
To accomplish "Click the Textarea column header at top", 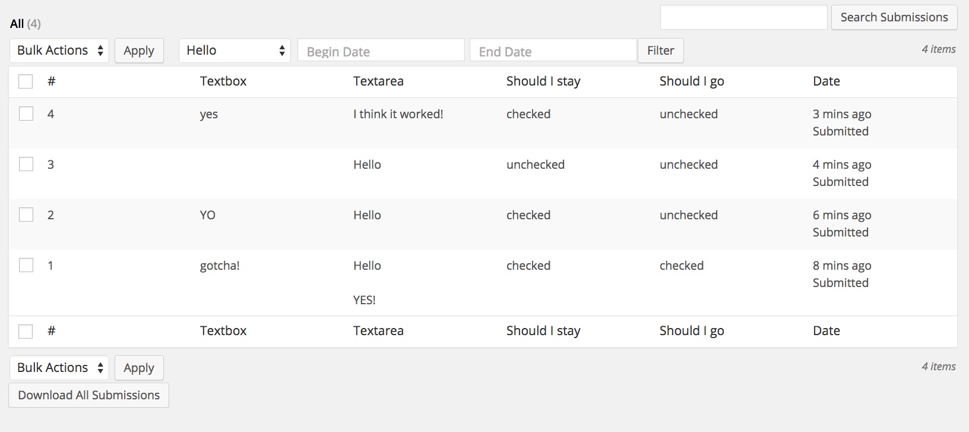I will click(378, 81).
